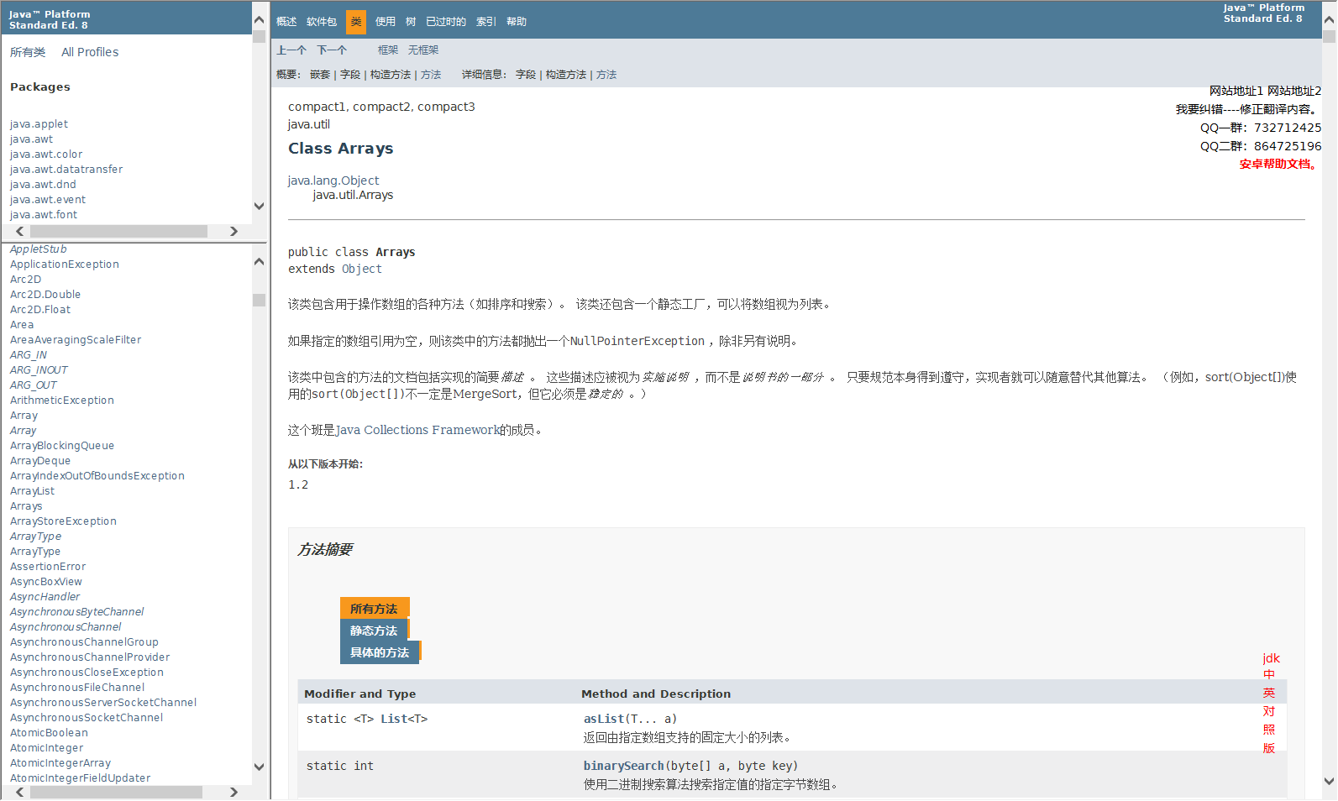The image size is (1338, 801).
Task: Jump to 嵌套 summary section
Action: coord(320,75)
